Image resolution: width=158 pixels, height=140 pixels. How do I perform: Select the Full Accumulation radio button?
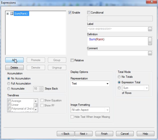click(9, 83)
